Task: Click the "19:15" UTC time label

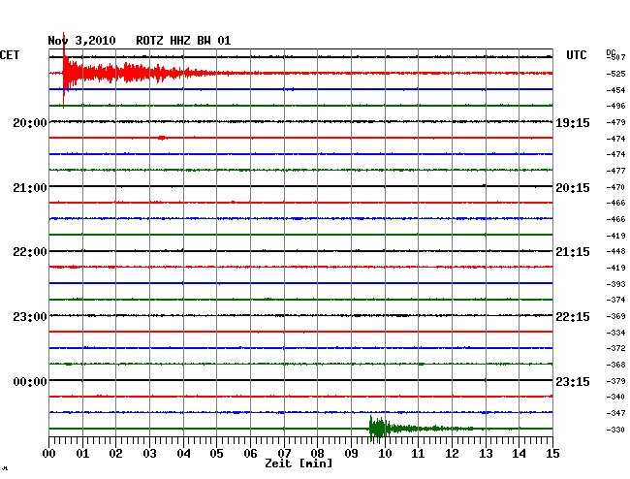Action: (573, 123)
